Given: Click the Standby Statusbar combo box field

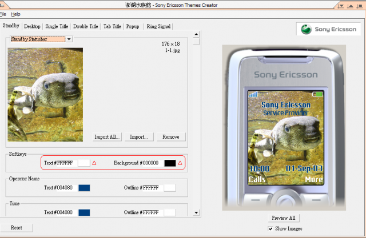Looking at the screenshot, I should tap(38, 39).
